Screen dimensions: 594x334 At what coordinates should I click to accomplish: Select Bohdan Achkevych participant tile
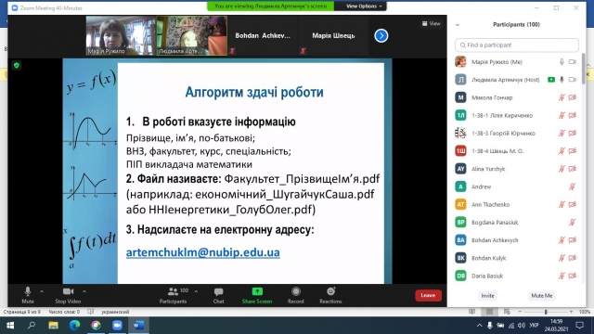pyautogui.click(x=263, y=35)
